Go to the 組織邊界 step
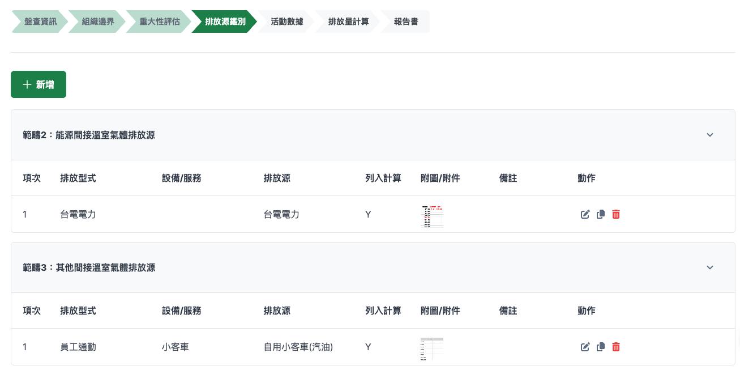The image size is (740, 370). (x=98, y=22)
